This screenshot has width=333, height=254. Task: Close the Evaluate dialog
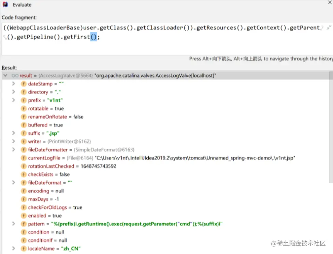[330, 2]
